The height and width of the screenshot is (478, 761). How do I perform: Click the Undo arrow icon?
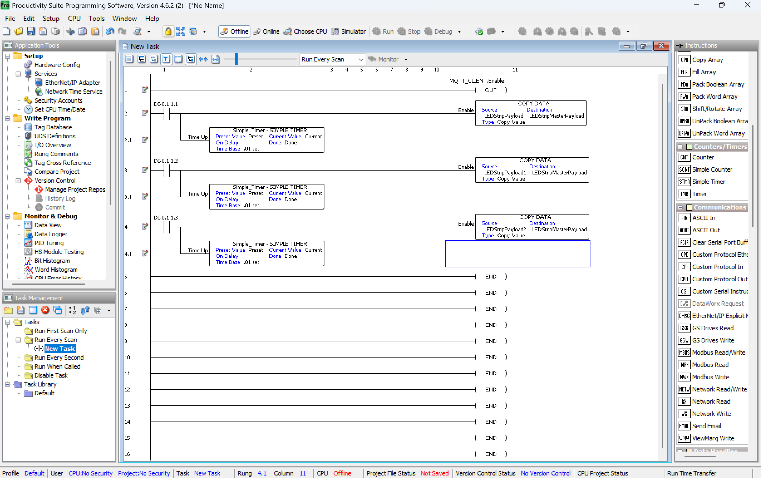110,31
